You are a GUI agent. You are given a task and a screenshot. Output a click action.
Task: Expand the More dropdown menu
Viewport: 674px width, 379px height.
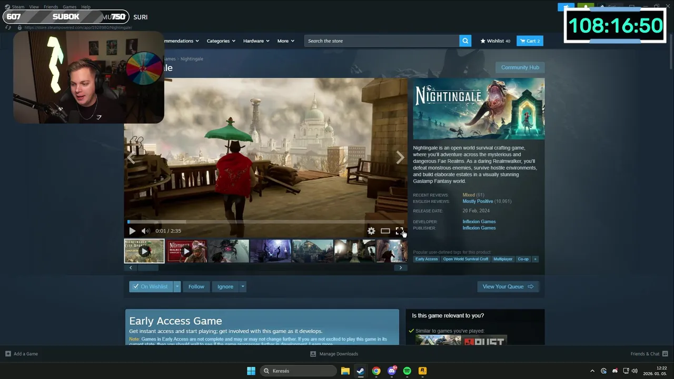[x=285, y=41]
